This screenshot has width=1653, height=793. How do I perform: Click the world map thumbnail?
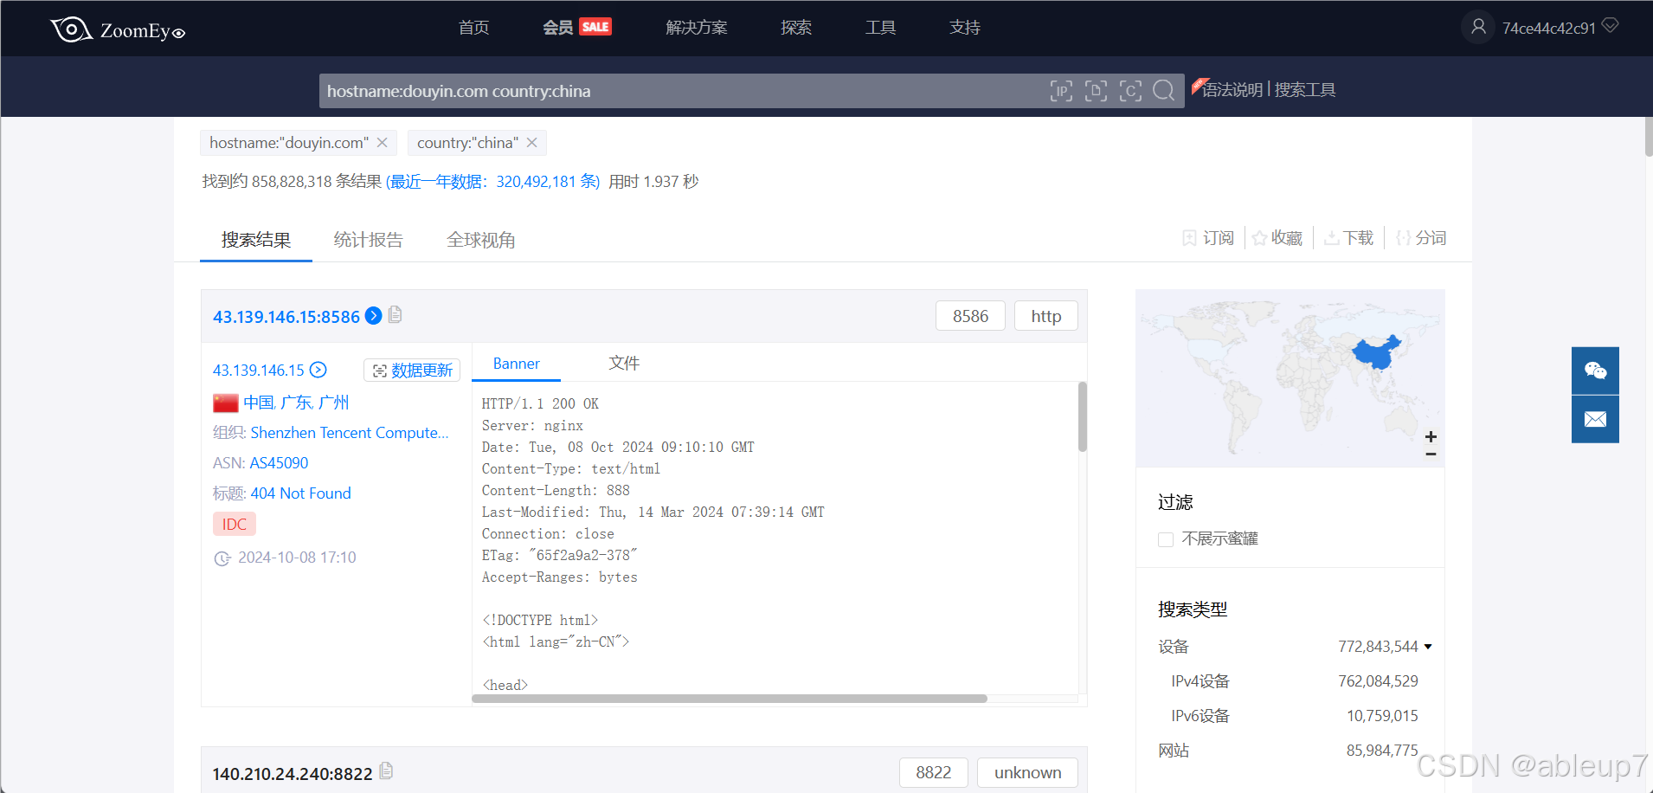[x=1290, y=378]
